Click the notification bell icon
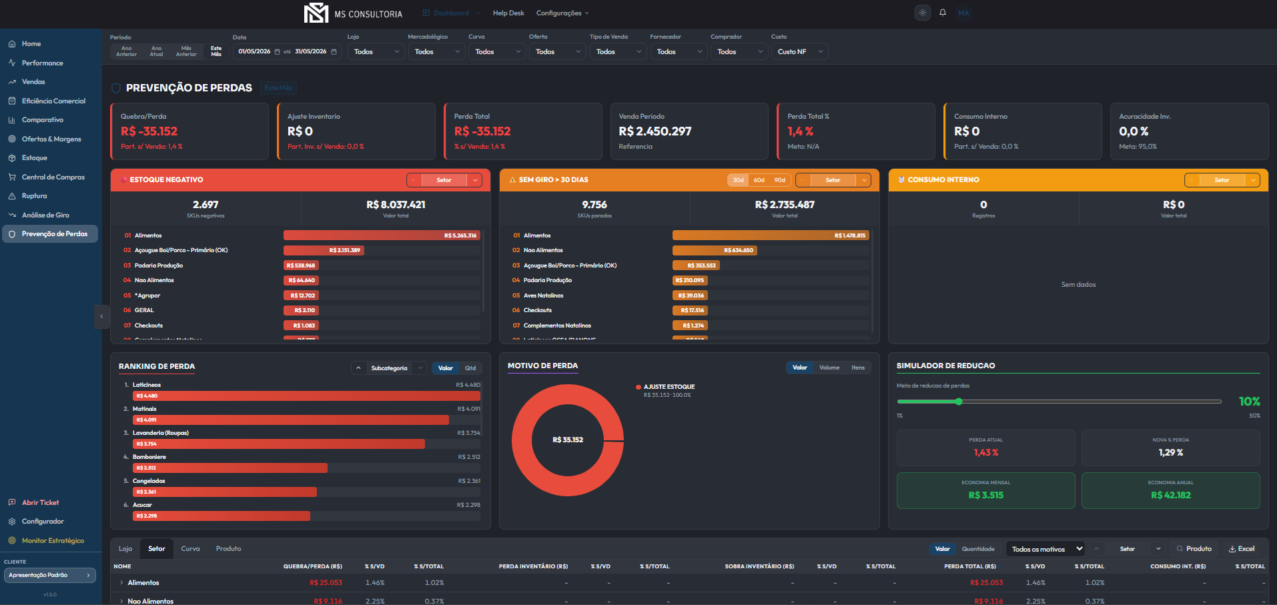The image size is (1277, 605). (x=943, y=13)
